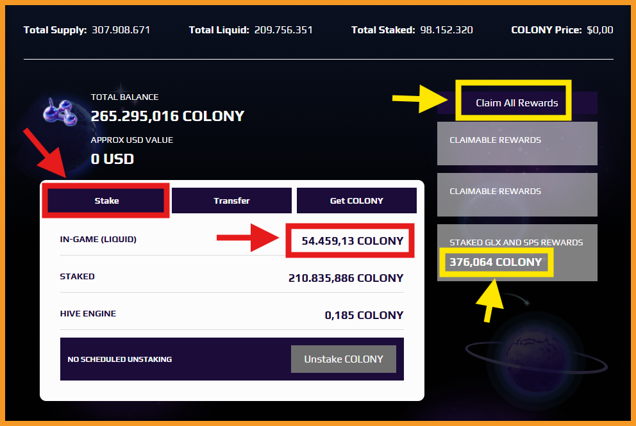Click the Hive Engine balance 0,185 COLONY
Screen dimensions: 636x426
pyautogui.click(x=364, y=315)
